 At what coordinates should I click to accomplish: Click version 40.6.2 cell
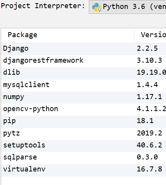click(149, 145)
